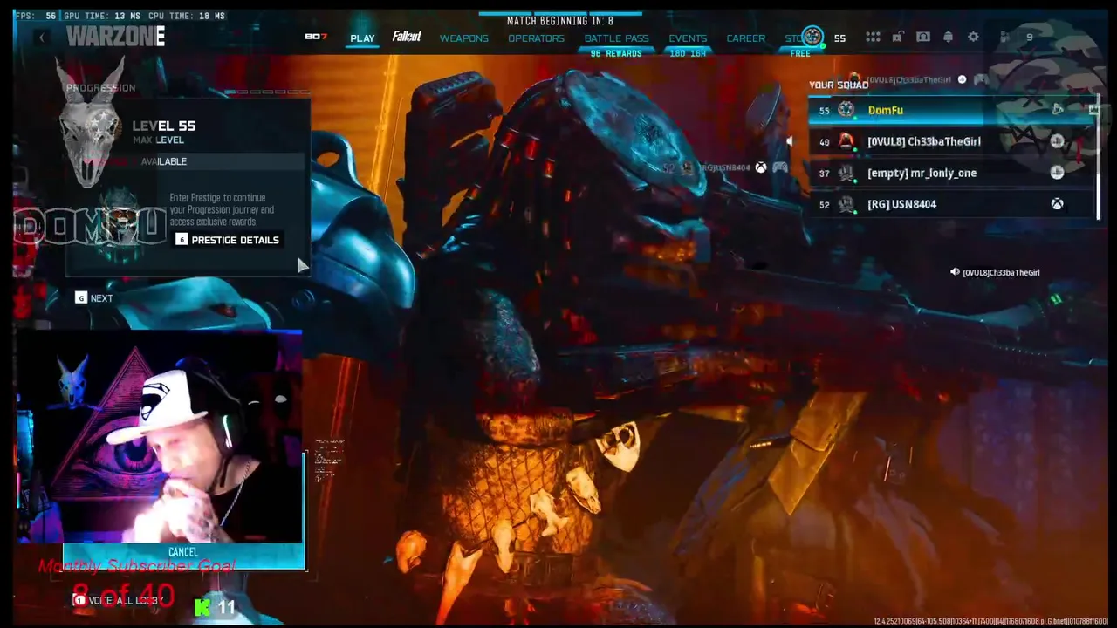Open the OPERATORS tab
Viewport: 1117px width, 628px height.
tap(536, 38)
